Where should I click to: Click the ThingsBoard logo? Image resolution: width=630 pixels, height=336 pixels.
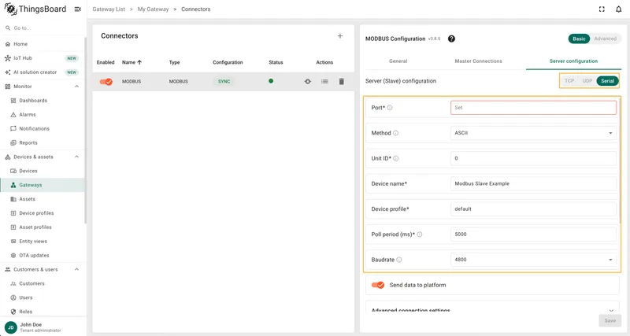(x=35, y=9)
